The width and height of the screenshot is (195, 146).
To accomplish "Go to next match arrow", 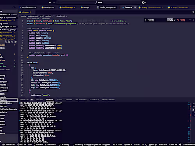I will tap(193, 20).
